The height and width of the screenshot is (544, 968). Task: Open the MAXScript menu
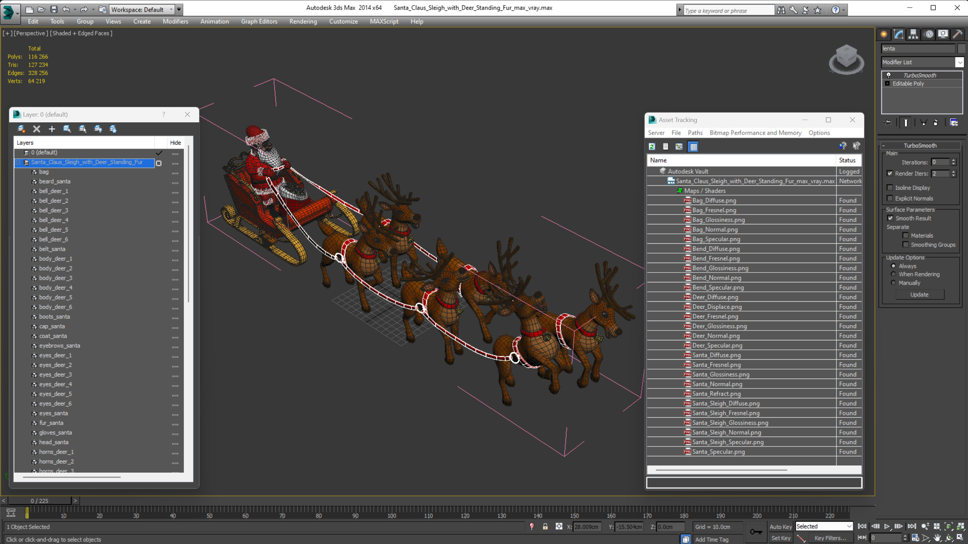(384, 21)
